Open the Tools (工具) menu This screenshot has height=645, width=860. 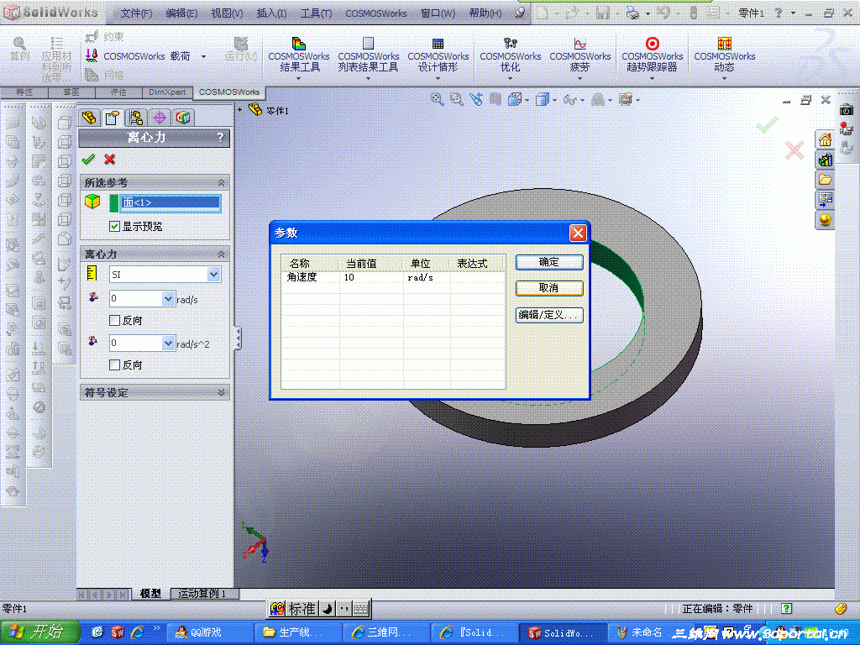coord(316,13)
